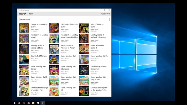Select The Secret of Monkey Island cover

coord(24,38)
